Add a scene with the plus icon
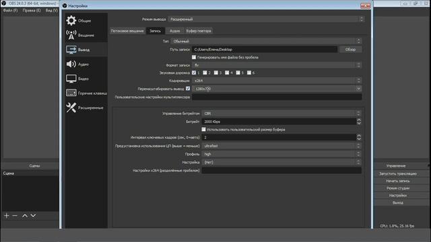 click(7, 216)
